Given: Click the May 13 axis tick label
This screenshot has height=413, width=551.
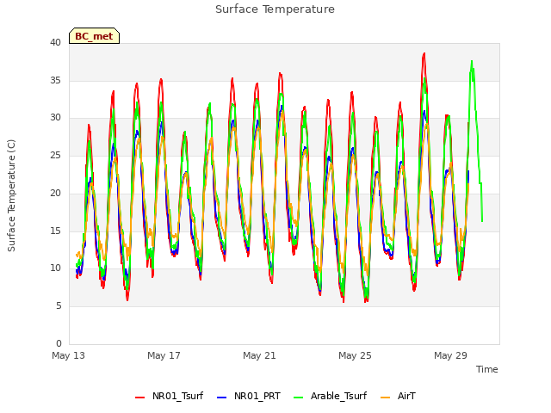Looking at the screenshot, I should tap(68, 355).
